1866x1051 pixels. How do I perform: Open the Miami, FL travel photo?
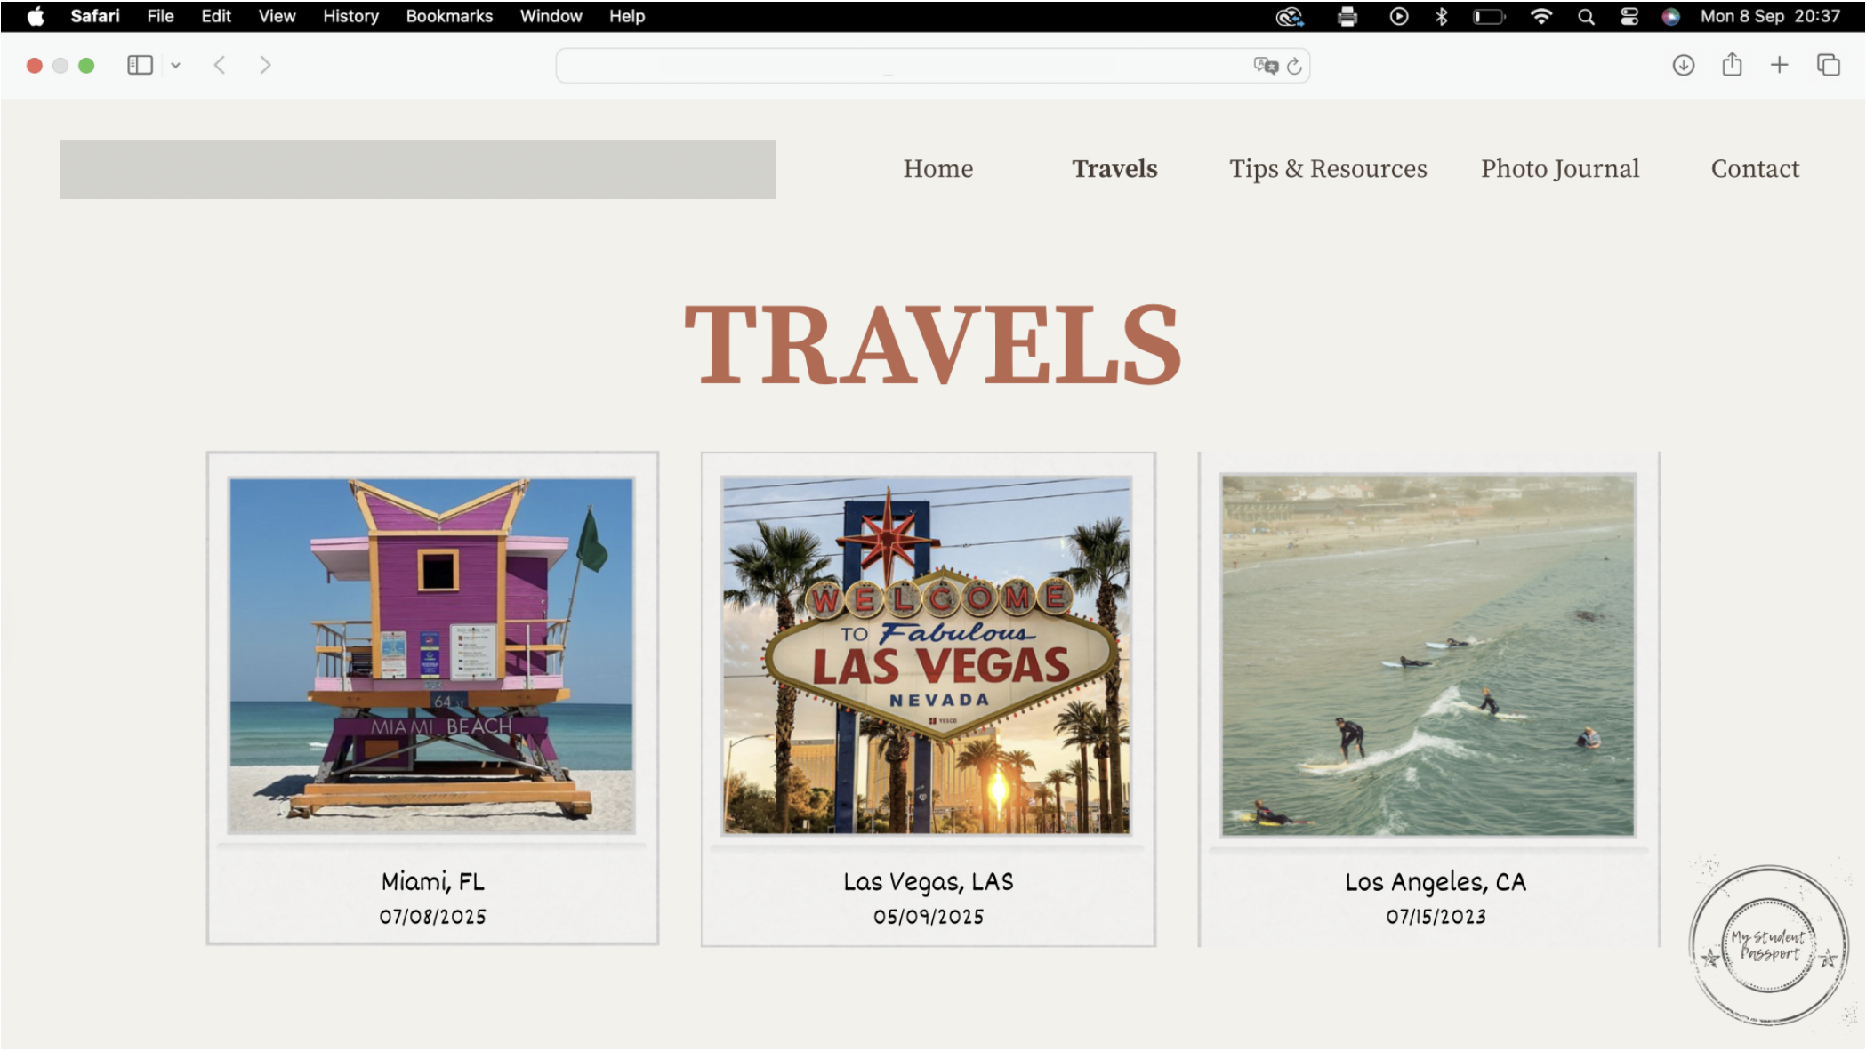432,655
